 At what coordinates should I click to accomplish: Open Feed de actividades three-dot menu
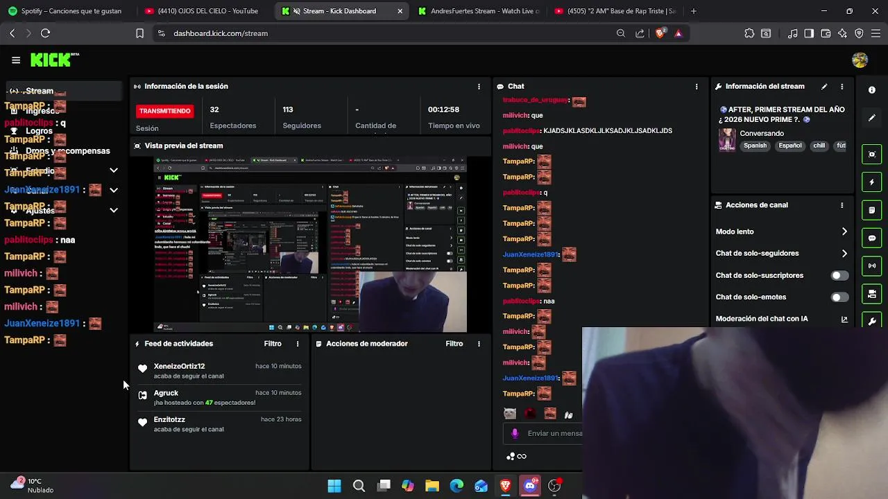tap(298, 344)
